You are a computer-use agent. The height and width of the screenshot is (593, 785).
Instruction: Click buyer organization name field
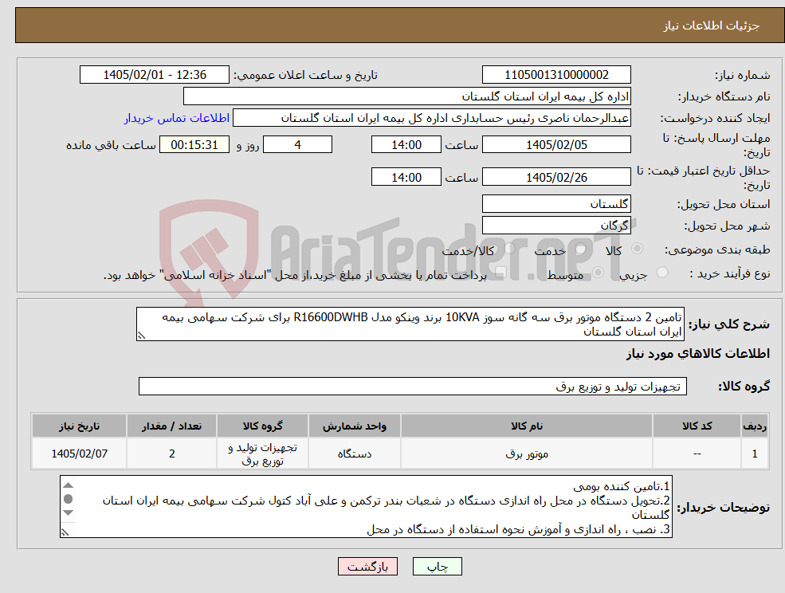407,96
